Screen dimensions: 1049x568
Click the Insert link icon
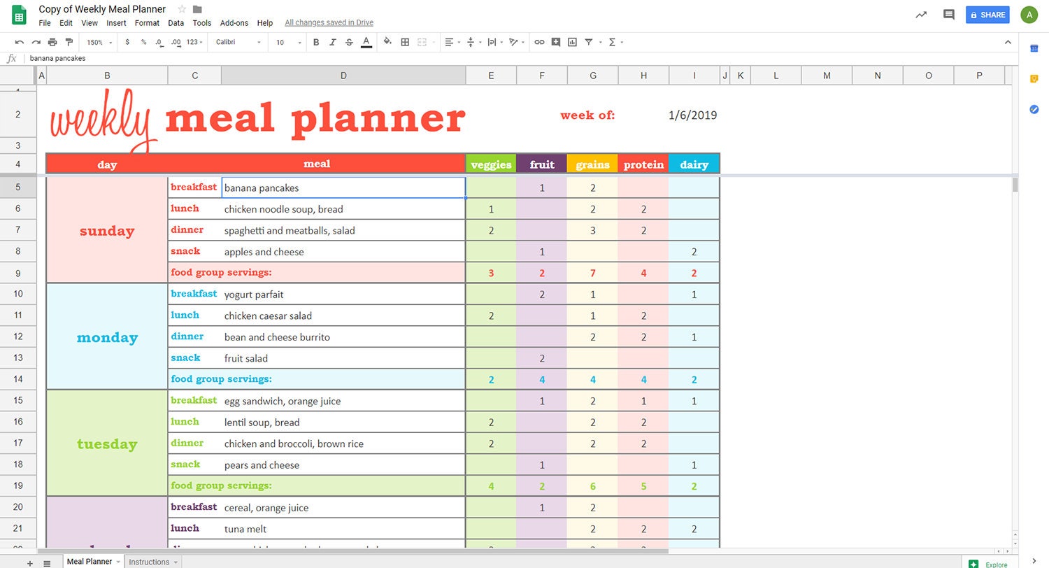click(539, 42)
